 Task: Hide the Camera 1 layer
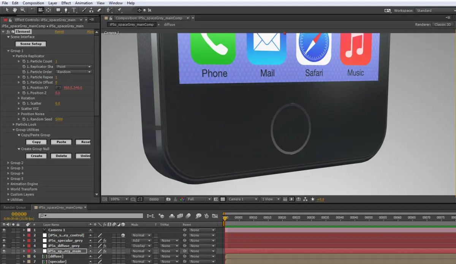point(4,230)
